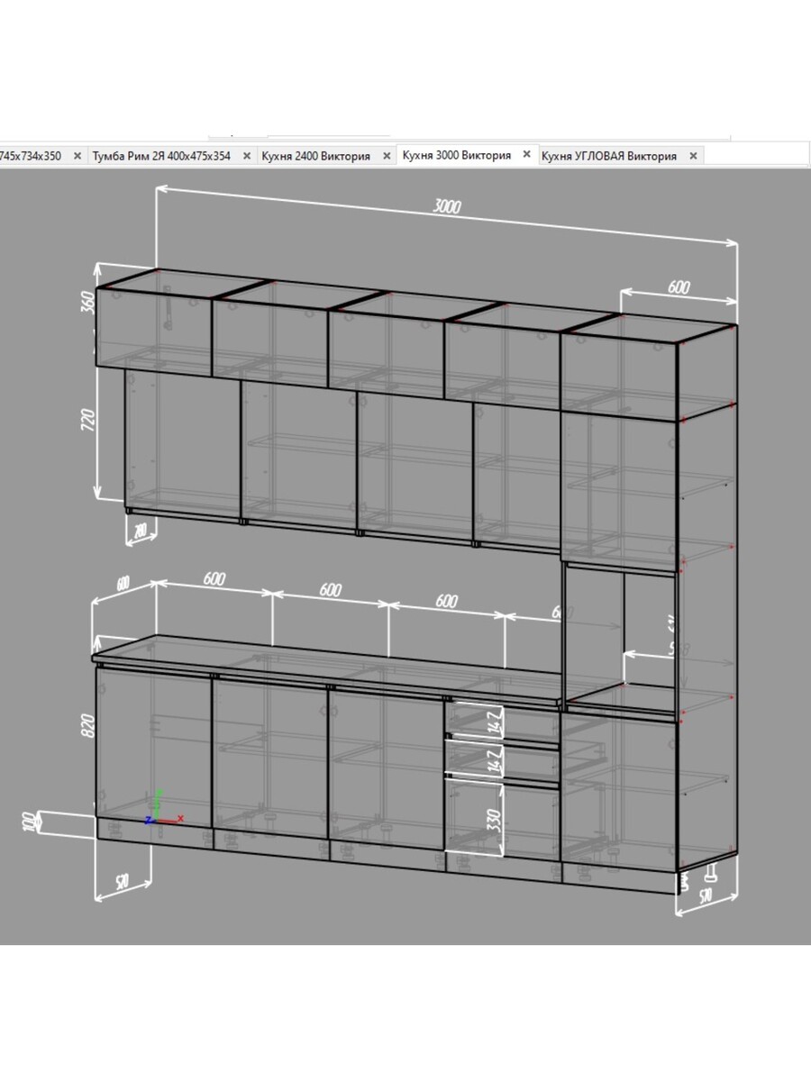Open the Кухня УГЛОВАЯ Виктория tab
The image size is (811, 1081).
[x=608, y=156]
